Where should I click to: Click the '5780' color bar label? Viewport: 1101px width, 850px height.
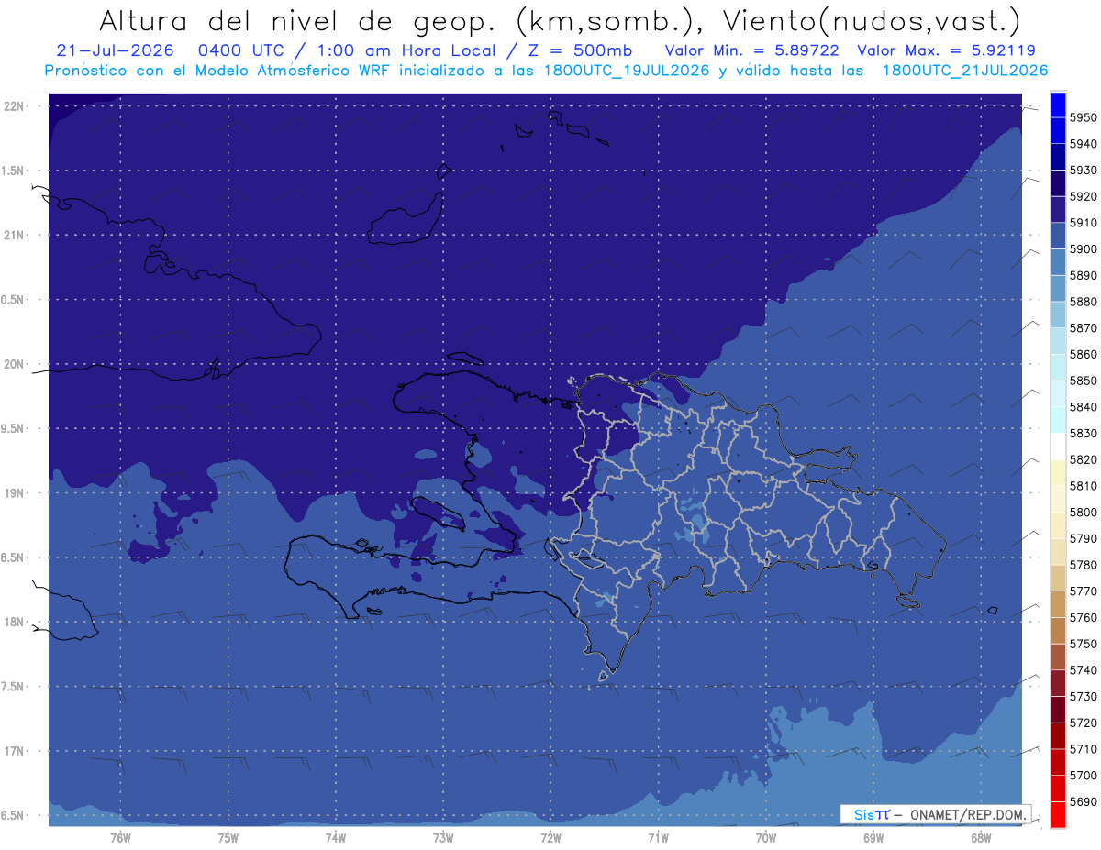tap(1083, 565)
